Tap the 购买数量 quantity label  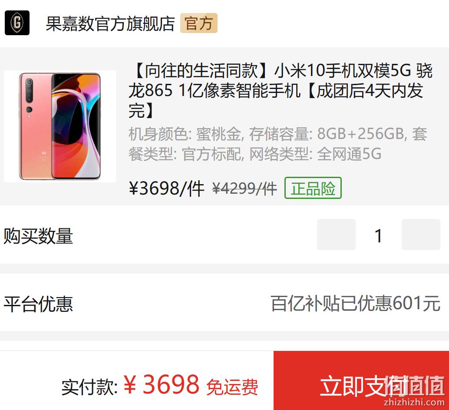click(38, 236)
